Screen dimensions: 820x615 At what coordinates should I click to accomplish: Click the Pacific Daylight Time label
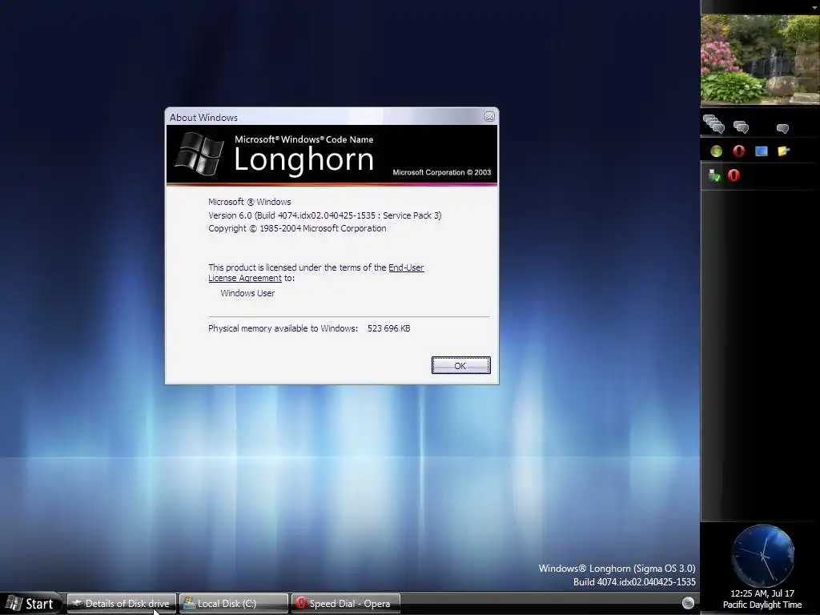pyautogui.click(x=762, y=605)
